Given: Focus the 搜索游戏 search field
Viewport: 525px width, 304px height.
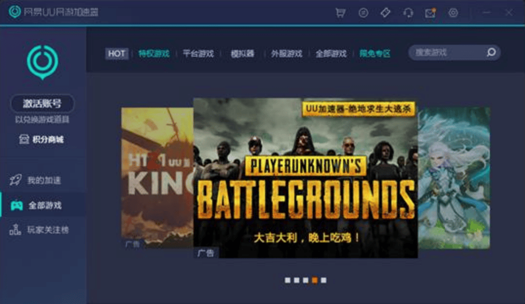Looking at the screenshot, I should point(454,53).
